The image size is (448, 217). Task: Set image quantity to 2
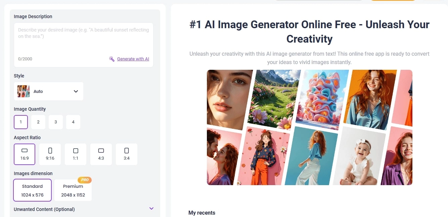[x=38, y=122]
